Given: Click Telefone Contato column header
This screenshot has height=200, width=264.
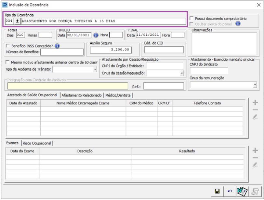Looking at the screenshot, I should coord(207,103).
